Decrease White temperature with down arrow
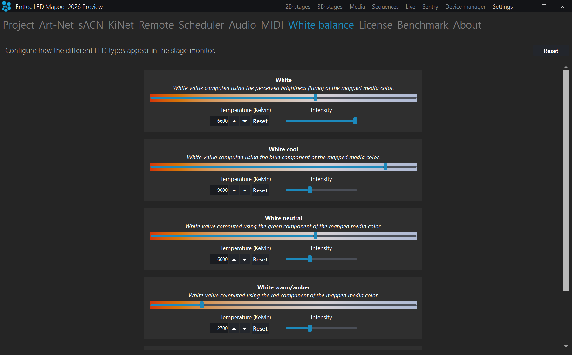This screenshot has height=355, width=572. click(x=245, y=121)
